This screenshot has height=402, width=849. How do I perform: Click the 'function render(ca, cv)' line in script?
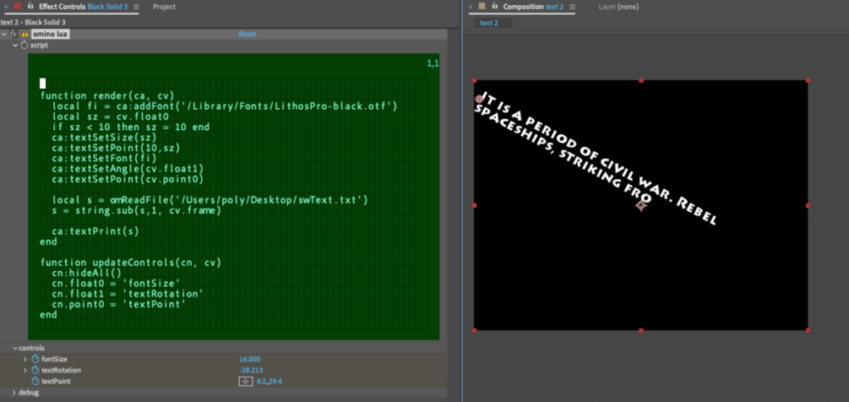tap(107, 96)
